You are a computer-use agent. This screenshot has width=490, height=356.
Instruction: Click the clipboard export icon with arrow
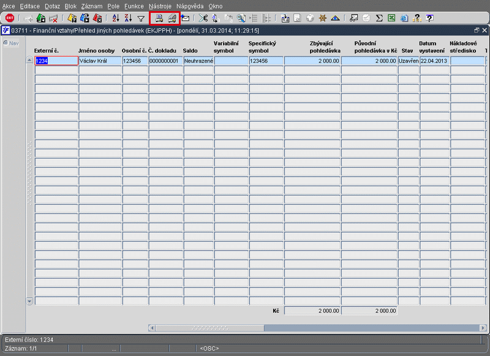285,18
